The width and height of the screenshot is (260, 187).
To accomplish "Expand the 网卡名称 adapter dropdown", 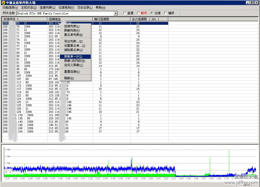I will (x=116, y=13).
